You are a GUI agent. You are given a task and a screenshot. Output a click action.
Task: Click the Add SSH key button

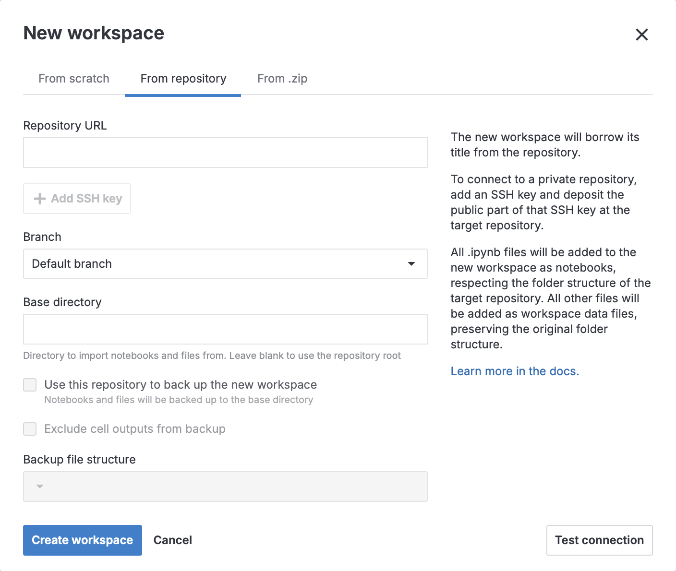(x=77, y=198)
